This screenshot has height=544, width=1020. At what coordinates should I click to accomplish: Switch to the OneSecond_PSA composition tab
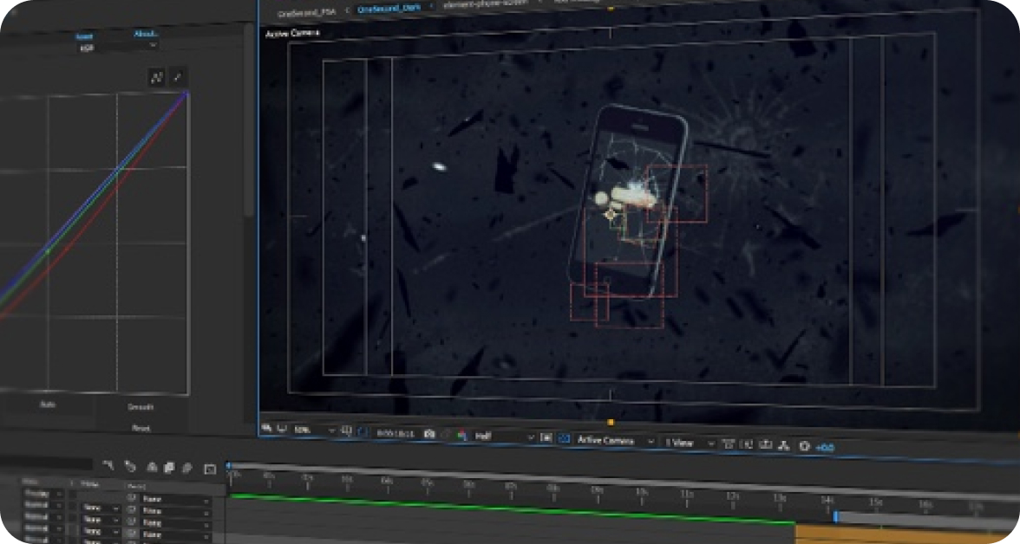(x=307, y=12)
